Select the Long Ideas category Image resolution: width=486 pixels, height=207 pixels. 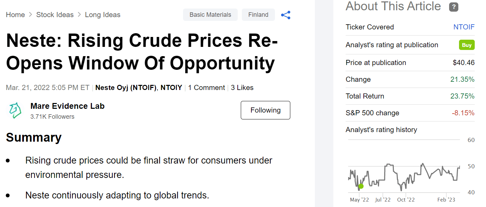point(103,15)
